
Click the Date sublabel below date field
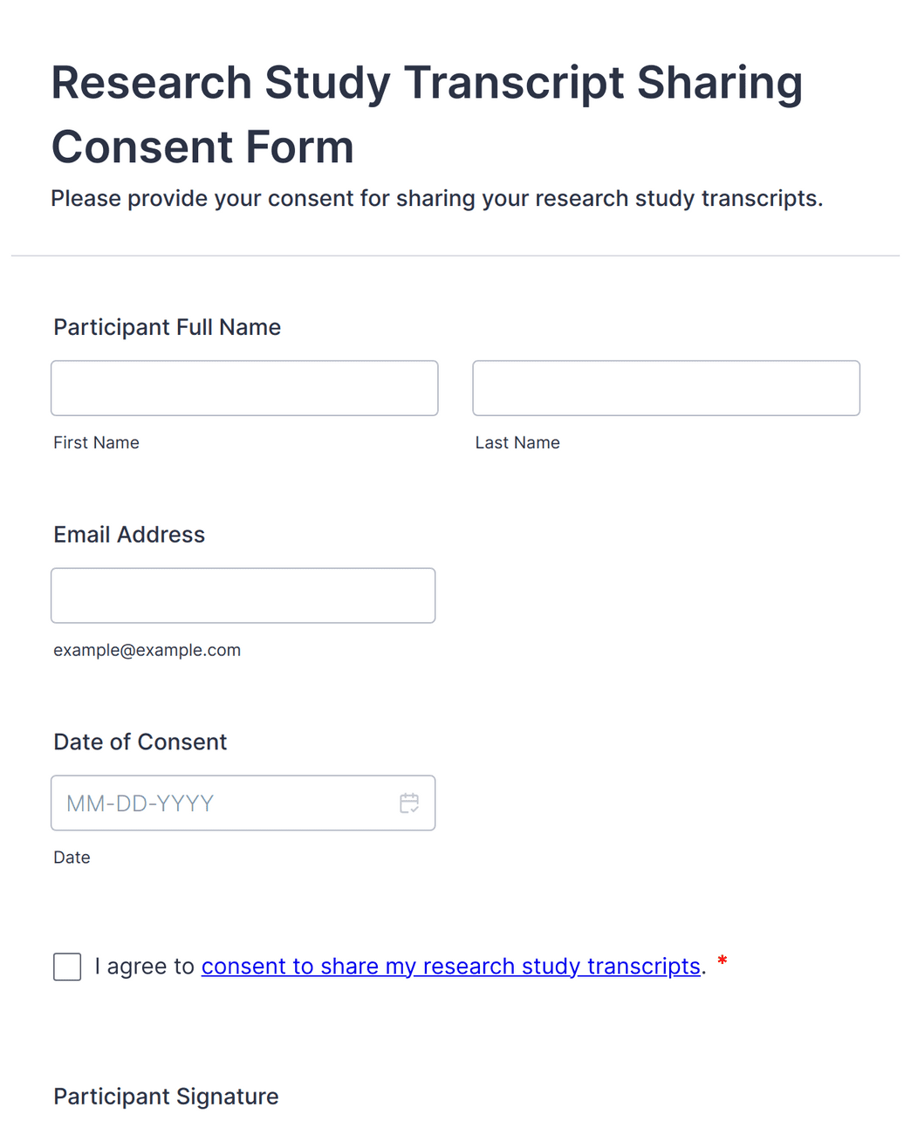click(x=72, y=858)
